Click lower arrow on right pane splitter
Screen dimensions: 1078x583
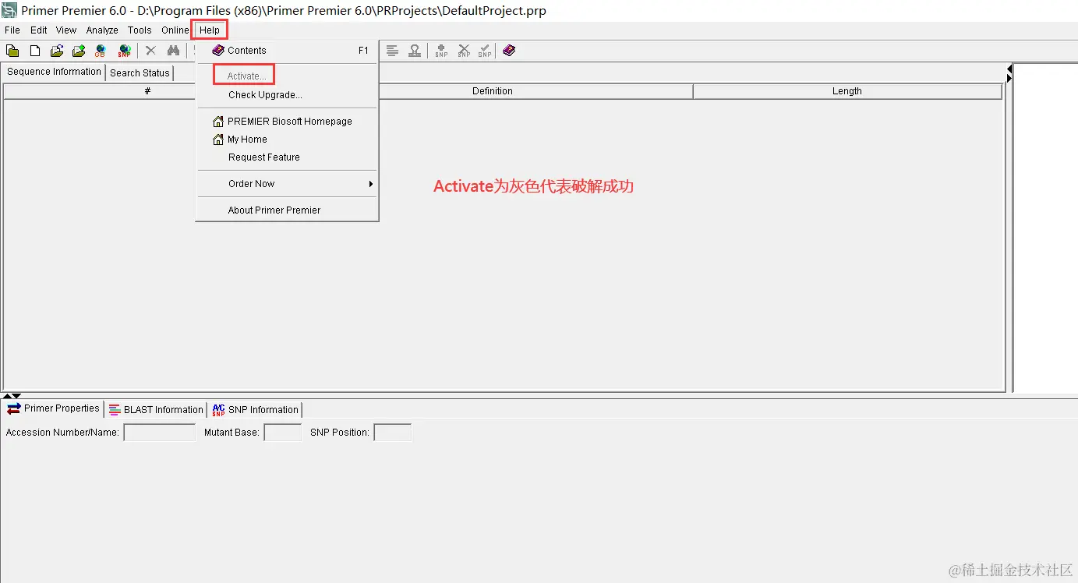coord(1009,78)
